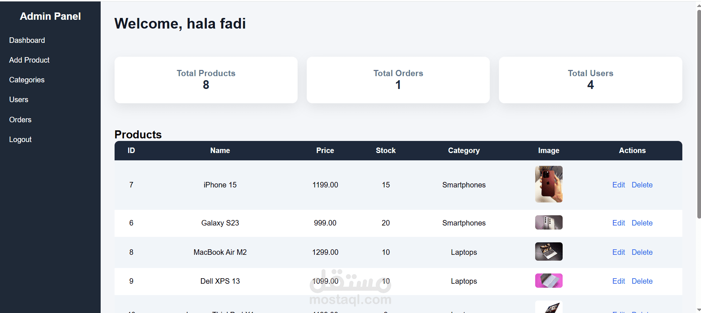Viewport: 701px width, 313px height.
Task: Delete the MacBook Air M2 row
Action: coord(642,252)
